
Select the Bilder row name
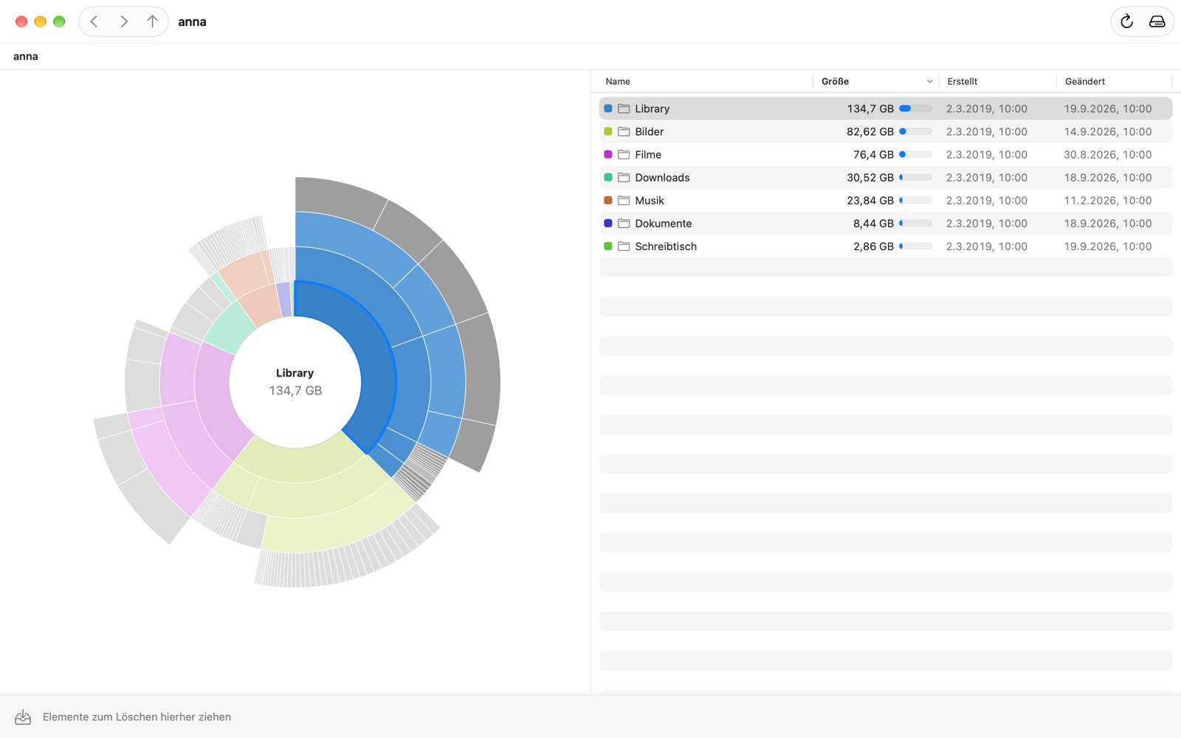pyautogui.click(x=649, y=131)
